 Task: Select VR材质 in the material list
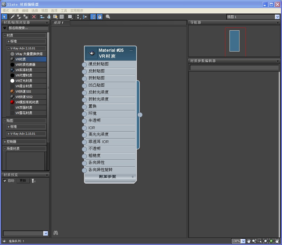pos(28,59)
